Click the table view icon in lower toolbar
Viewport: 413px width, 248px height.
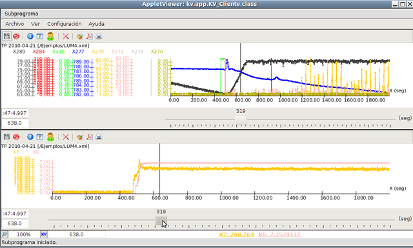(40, 137)
